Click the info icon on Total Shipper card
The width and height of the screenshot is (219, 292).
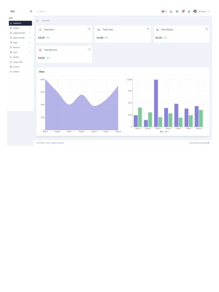(x=207, y=29)
